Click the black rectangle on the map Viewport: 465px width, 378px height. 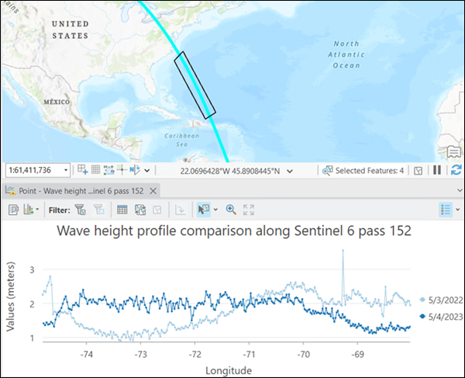coord(193,85)
